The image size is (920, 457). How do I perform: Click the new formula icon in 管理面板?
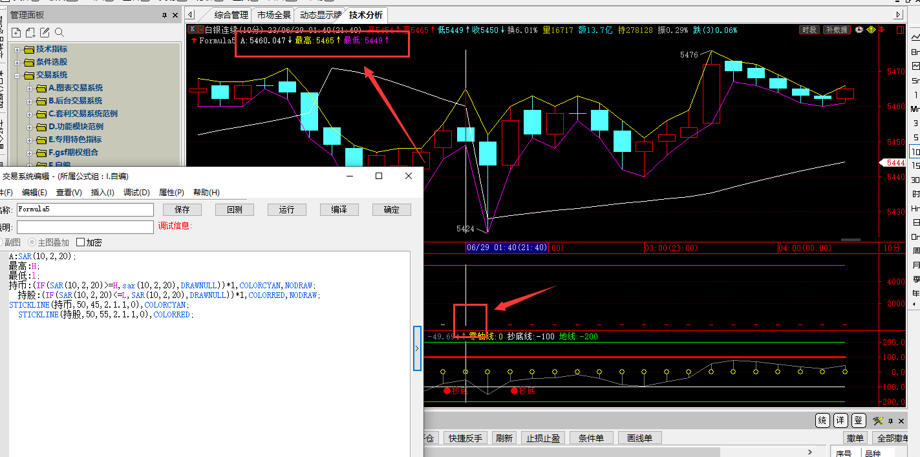coord(17,32)
